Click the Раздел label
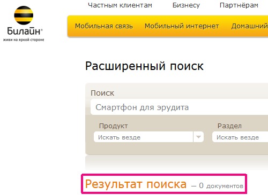Viewport: 268px width, 195px height. (229, 126)
